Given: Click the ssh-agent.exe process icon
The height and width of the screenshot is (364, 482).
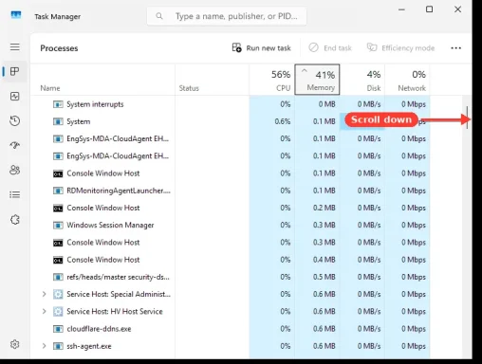Looking at the screenshot, I should pyautogui.click(x=58, y=346).
